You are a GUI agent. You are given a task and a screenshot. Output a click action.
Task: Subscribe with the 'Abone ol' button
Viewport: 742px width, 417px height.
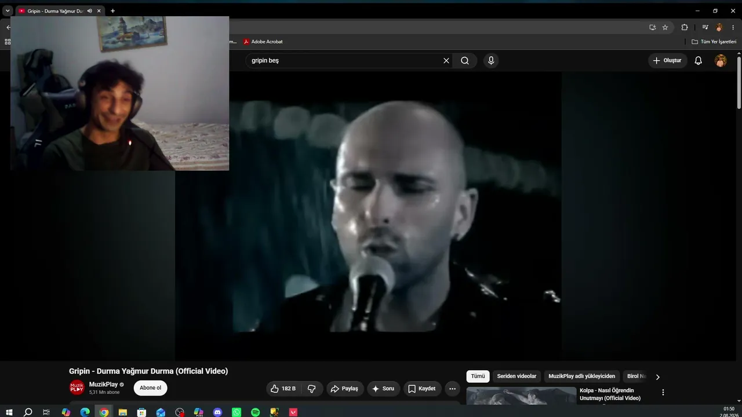tap(150, 388)
